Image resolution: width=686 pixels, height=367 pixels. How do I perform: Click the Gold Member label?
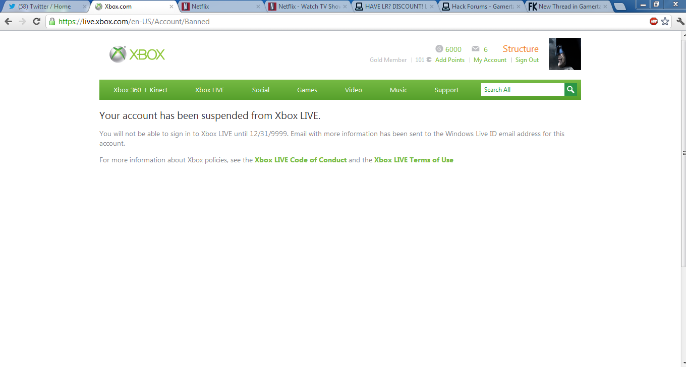(388, 60)
